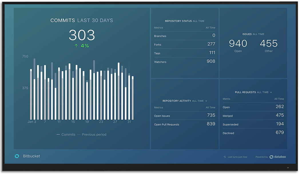This screenshot has height=174, width=300.
Task: Open the Pull Requests time range dropdown
Action: (x=271, y=92)
